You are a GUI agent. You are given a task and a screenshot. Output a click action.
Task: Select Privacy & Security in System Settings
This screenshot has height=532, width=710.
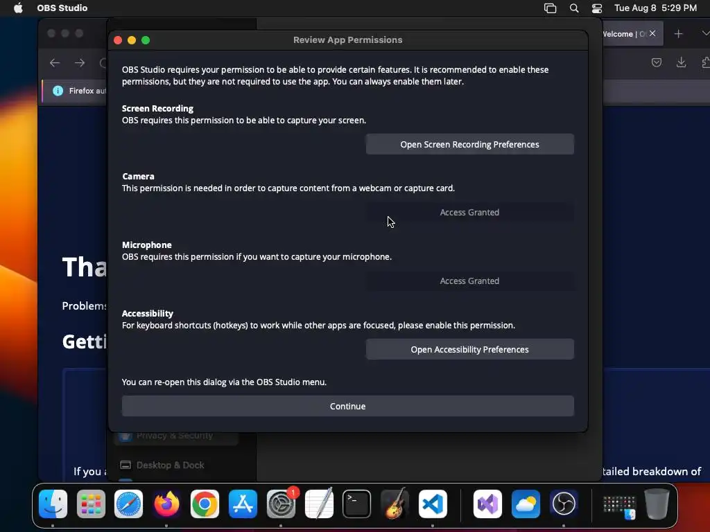point(177,436)
